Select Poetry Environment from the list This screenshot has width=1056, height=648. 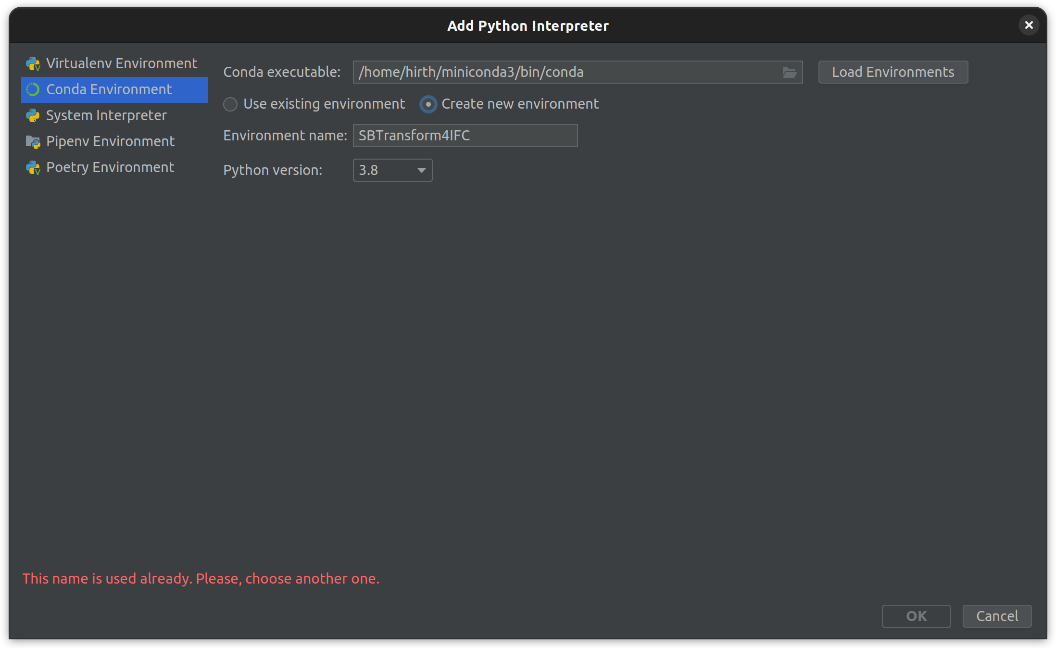110,168
